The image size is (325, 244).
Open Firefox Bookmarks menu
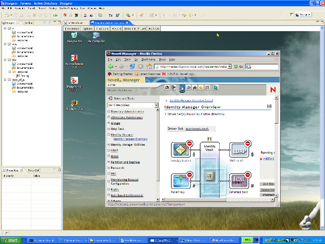[148, 59]
